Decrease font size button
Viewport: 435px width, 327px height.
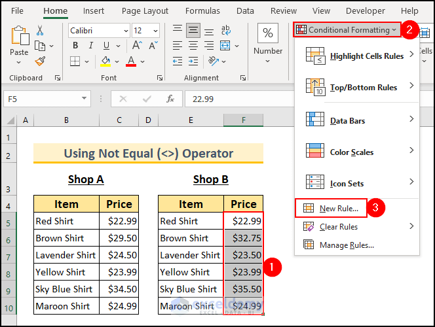(x=153, y=45)
